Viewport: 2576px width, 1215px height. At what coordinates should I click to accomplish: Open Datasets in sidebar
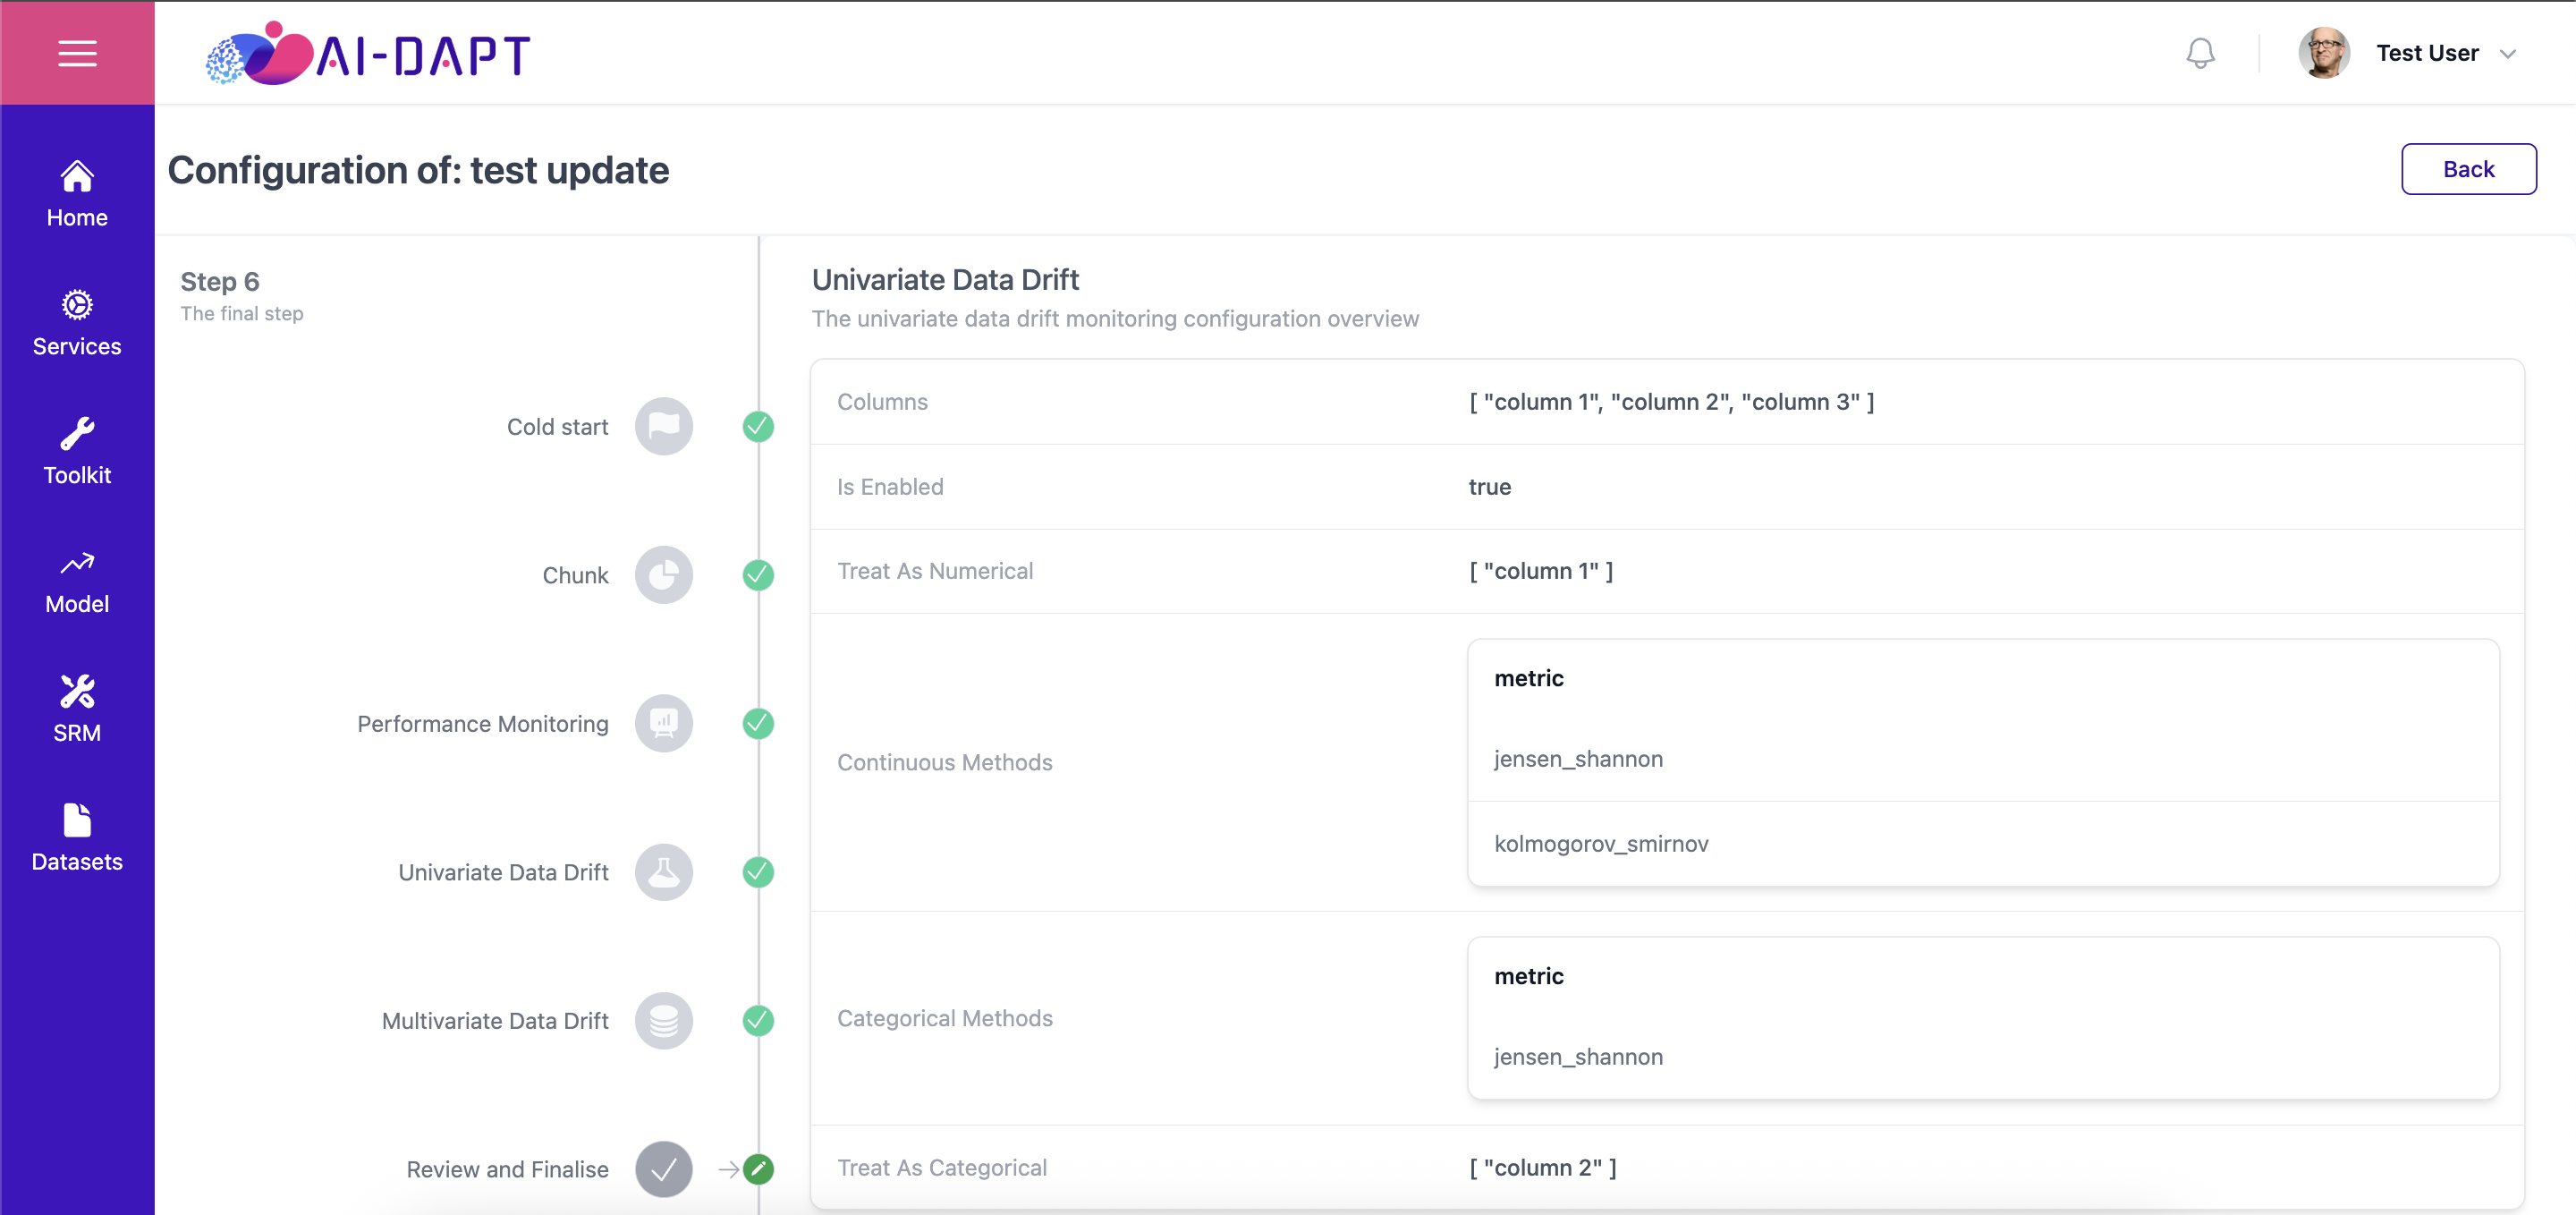77,839
